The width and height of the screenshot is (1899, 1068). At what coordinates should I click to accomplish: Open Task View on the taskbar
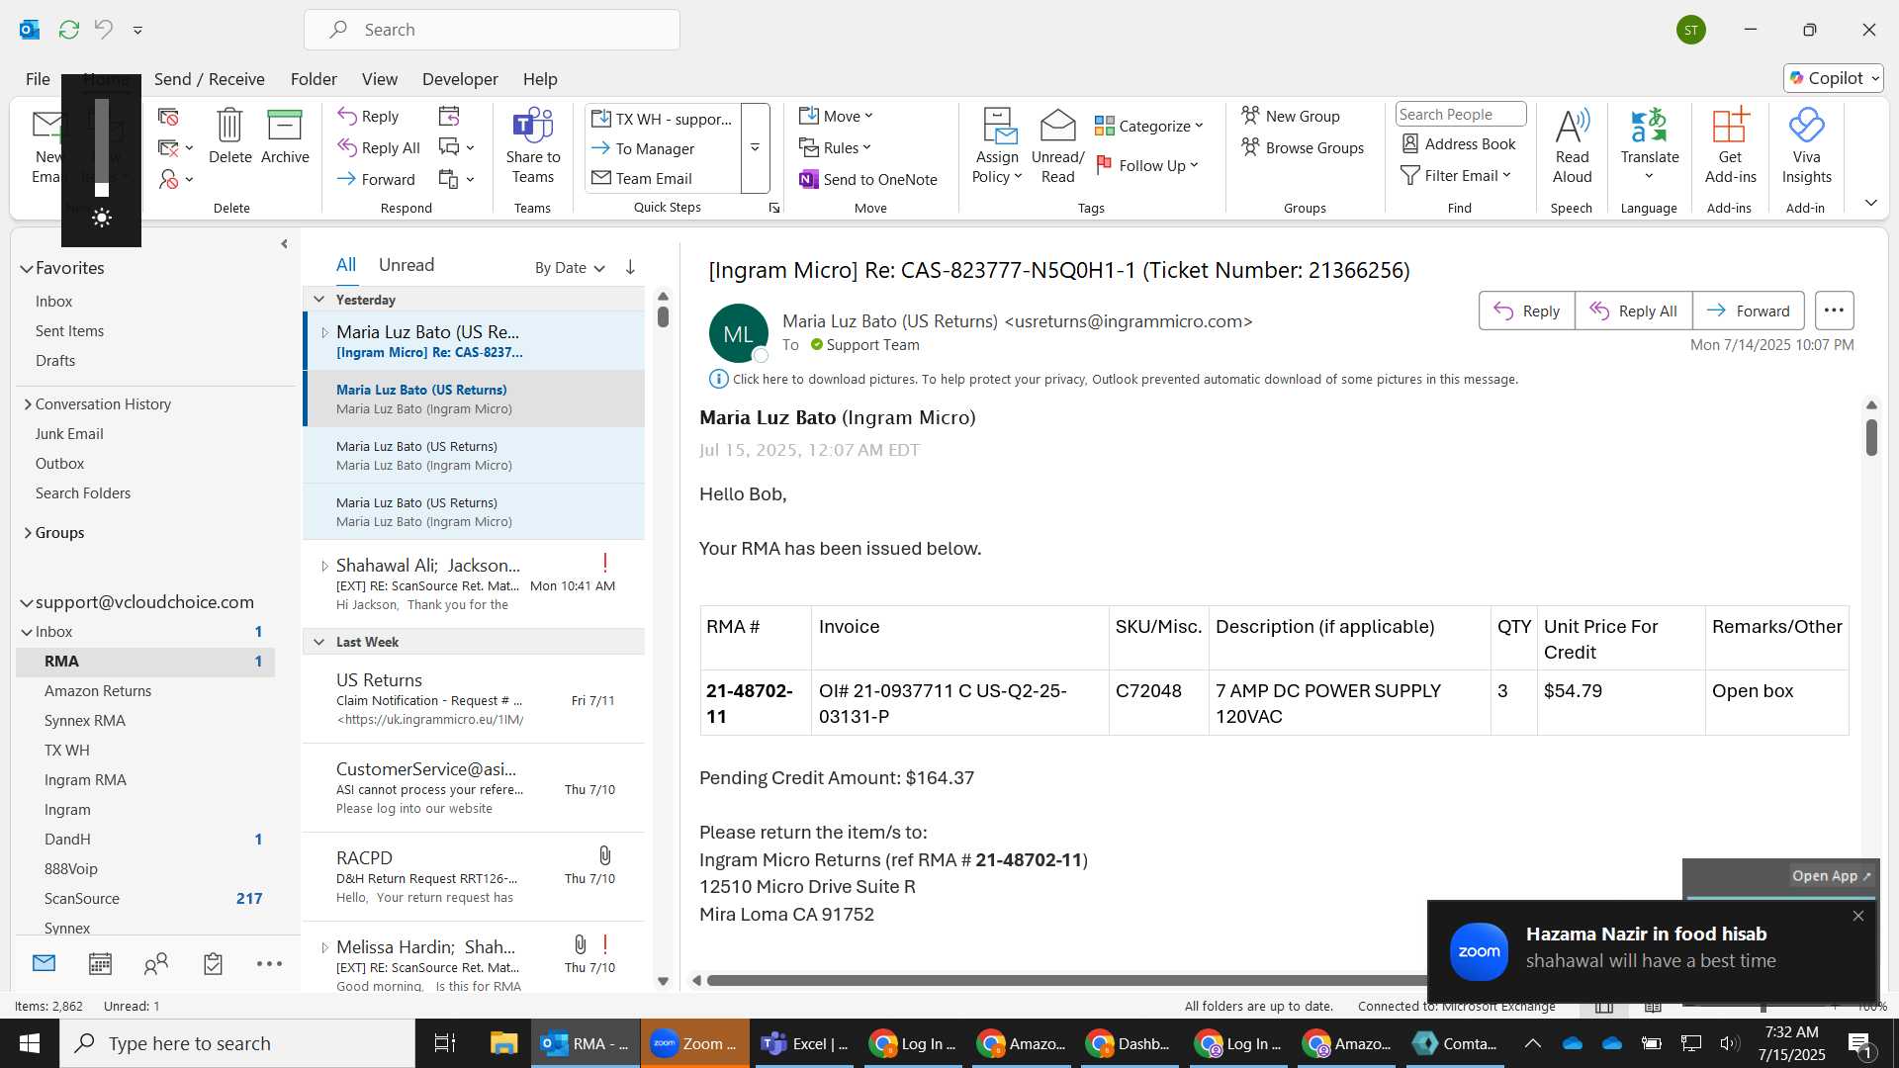[x=445, y=1043]
